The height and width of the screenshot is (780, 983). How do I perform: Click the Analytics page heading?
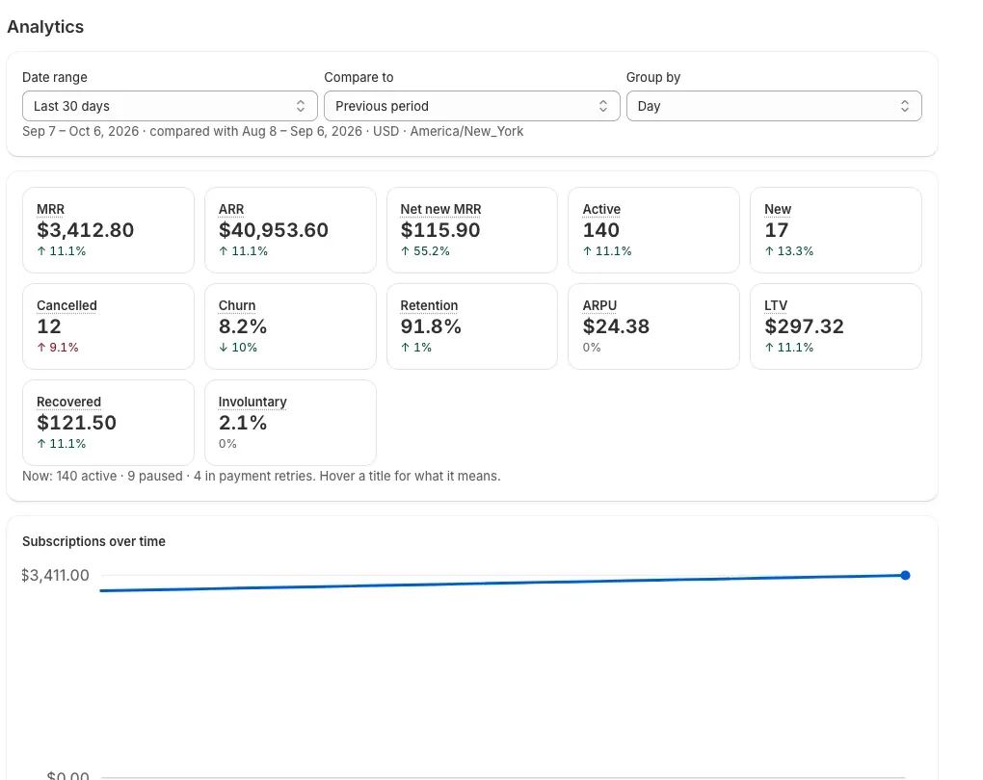pyautogui.click(x=45, y=27)
